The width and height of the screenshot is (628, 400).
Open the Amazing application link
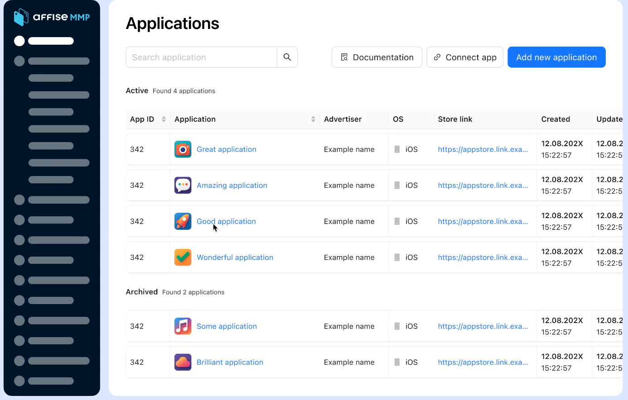pos(232,185)
